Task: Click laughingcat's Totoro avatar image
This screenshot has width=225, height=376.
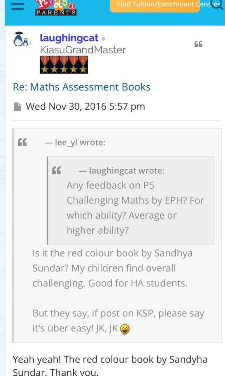Action: pyautogui.click(x=22, y=40)
